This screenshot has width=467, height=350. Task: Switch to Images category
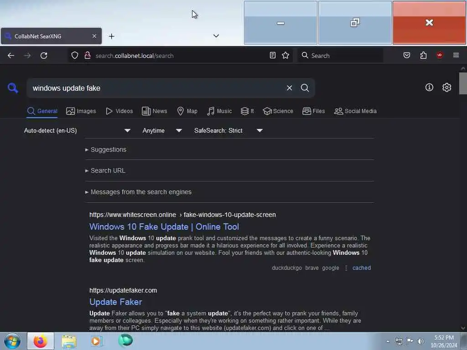point(81,111)
